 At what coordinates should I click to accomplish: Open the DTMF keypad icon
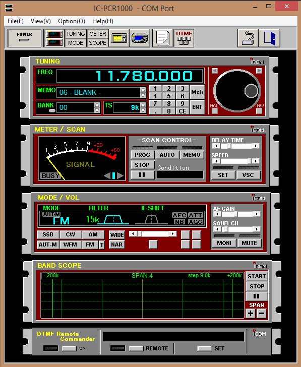[184, 38]
